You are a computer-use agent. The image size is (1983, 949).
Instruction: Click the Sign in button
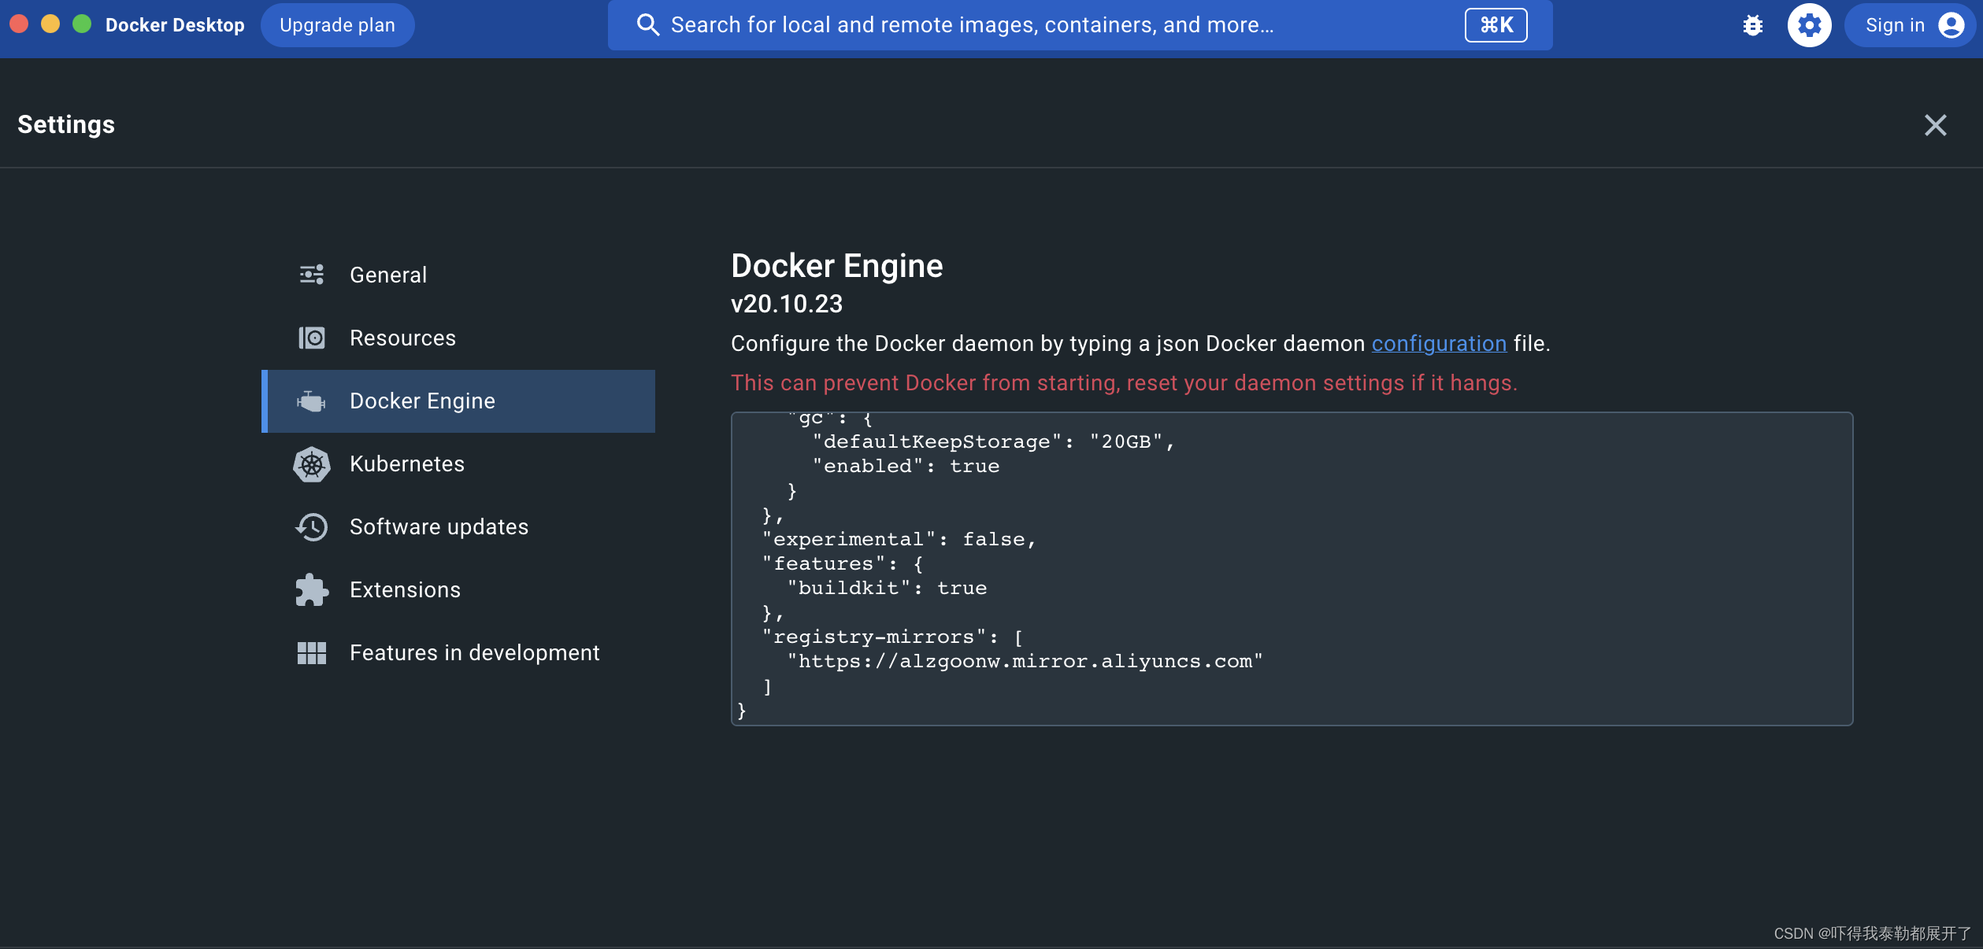[1904, 24]
